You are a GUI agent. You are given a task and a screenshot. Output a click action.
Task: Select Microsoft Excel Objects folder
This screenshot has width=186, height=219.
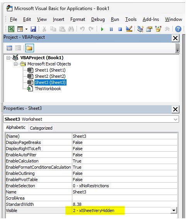pos(49,64)
